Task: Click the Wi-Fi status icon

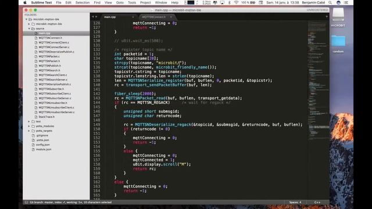Action: pos(236,2)
